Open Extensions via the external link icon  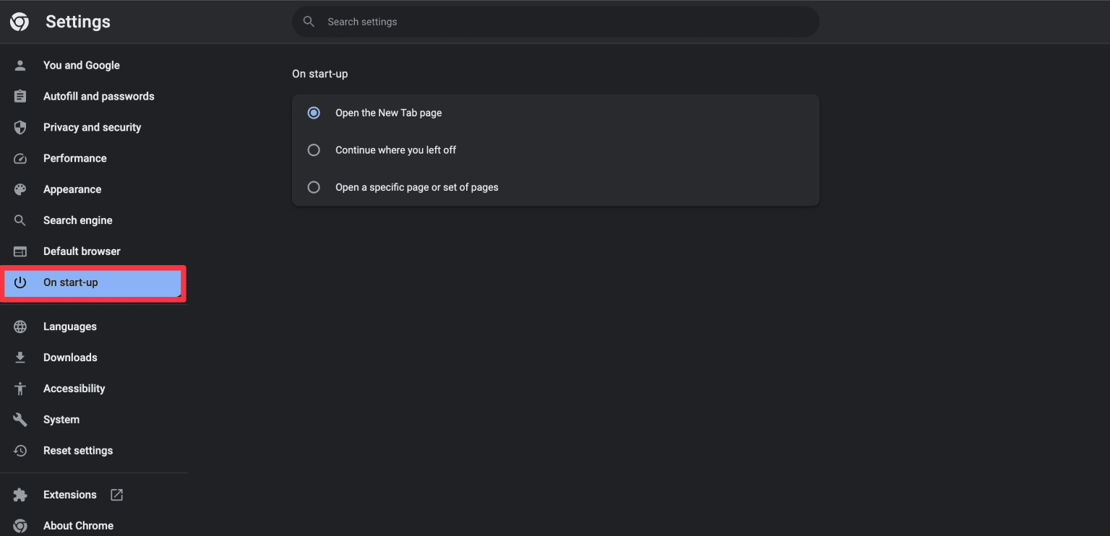tap(116, 494)
